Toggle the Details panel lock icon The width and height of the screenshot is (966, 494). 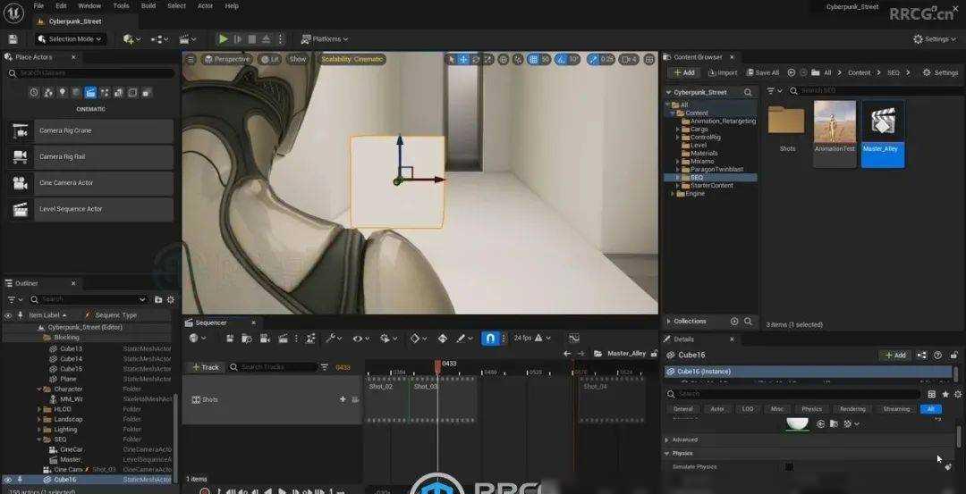pyautogui.click(x=953, y=355)
